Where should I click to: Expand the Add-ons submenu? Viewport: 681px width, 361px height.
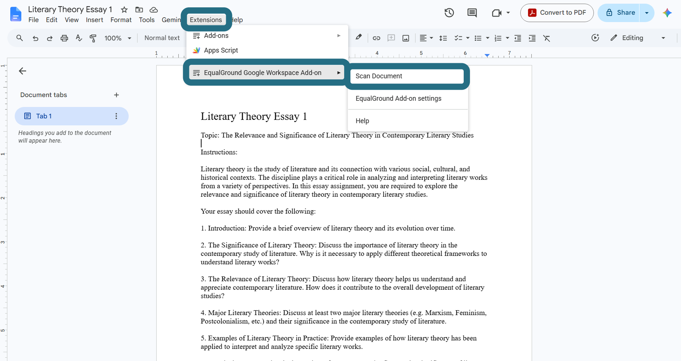267,36
